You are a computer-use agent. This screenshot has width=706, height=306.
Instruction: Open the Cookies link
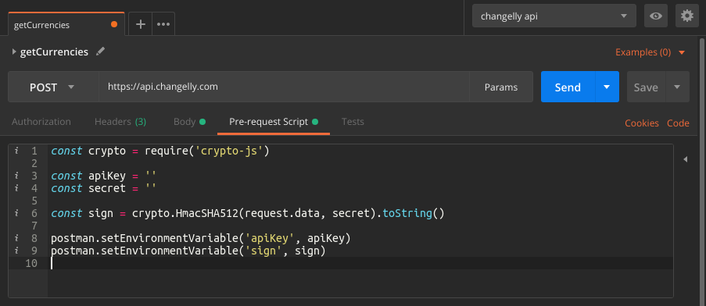642,123
